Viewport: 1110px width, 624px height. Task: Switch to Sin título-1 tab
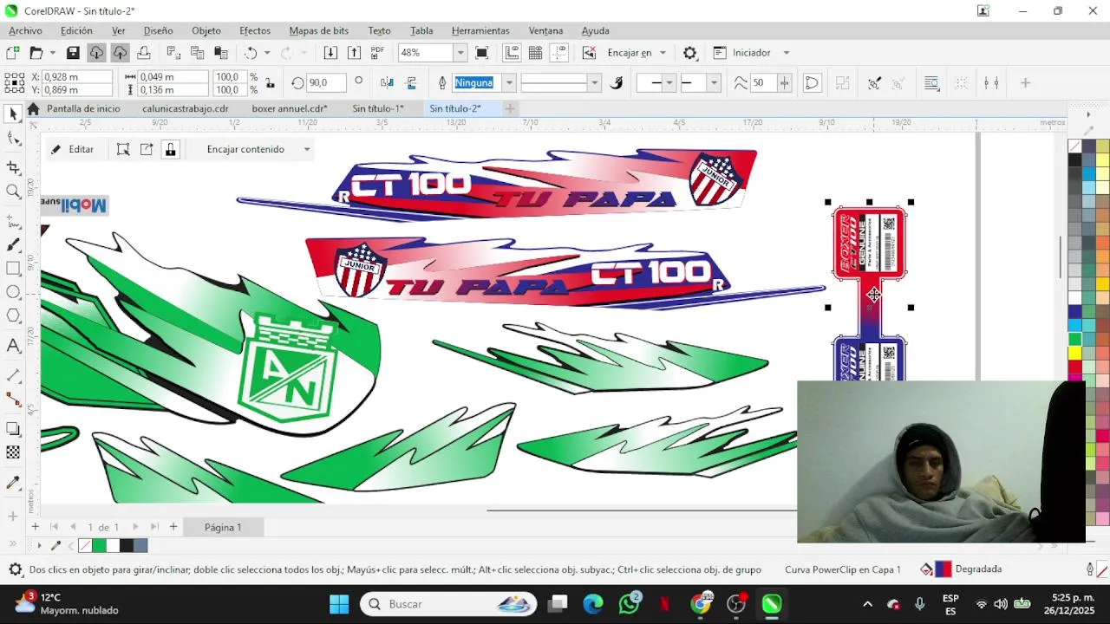click(378, 108)
